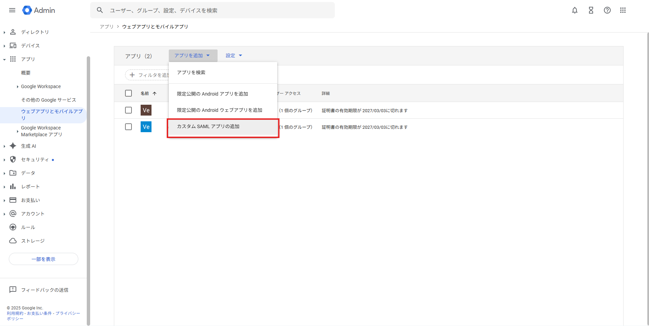Open the 設定 dropdown

(234, 56)
